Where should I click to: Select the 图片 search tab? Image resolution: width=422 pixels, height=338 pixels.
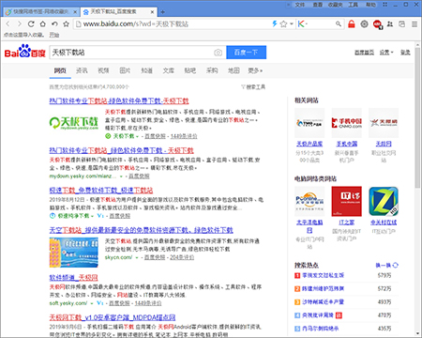(x=125, y=70)
